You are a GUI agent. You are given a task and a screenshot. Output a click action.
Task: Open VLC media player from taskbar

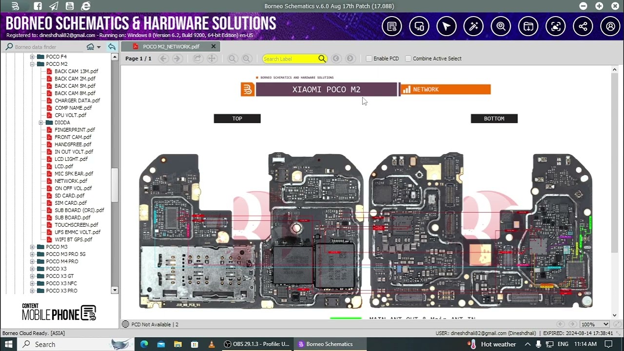coord(211,344)
